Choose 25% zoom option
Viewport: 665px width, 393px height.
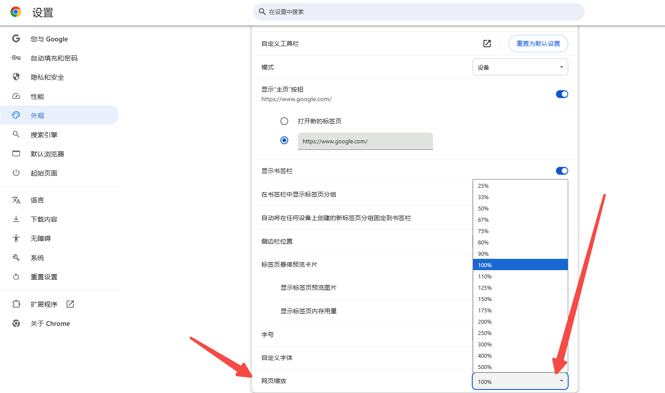click(520, 186)
